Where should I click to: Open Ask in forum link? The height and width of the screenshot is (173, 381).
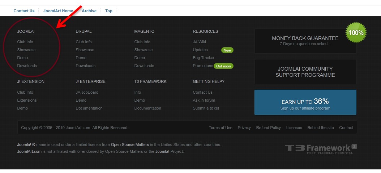204,100
